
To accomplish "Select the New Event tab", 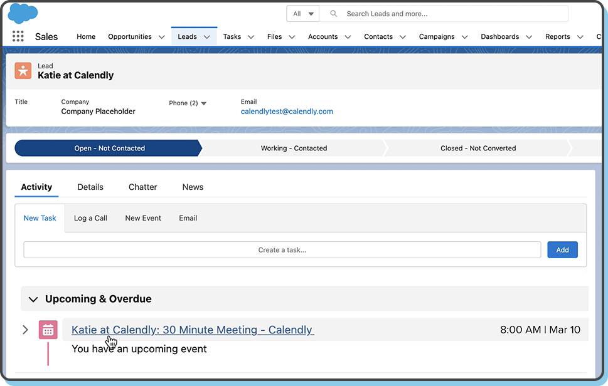I will [143, 218].
